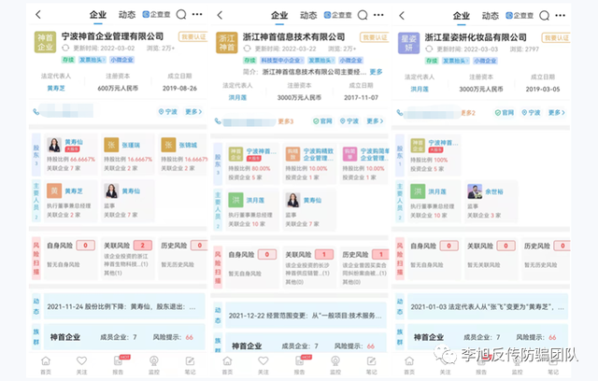Image resolution: width=598 pixels, height=381 pixels.
Task: Open 宁波神首 shareholder card holding 100%
Action: 434,155
